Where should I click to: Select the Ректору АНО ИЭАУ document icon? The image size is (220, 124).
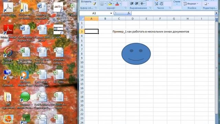click(42, 33)
